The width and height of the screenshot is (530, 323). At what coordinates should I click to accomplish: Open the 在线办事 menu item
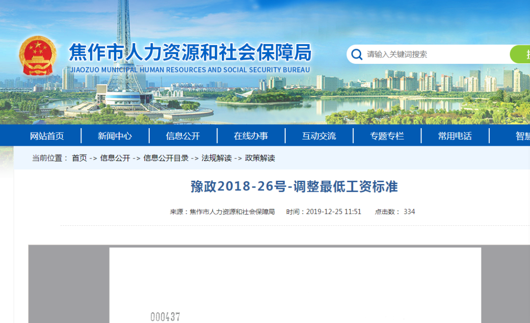[251, 136]
